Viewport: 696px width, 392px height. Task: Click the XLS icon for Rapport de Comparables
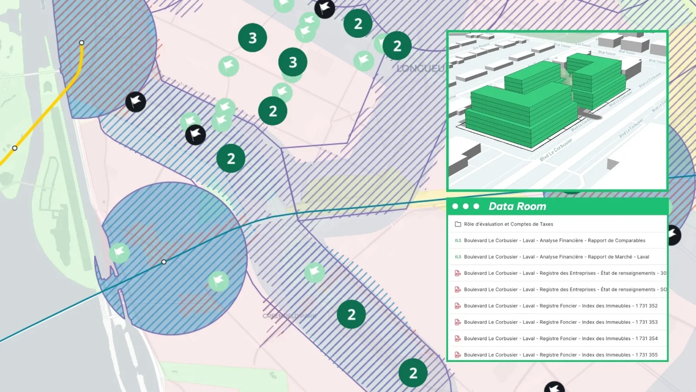click(458, 240)
